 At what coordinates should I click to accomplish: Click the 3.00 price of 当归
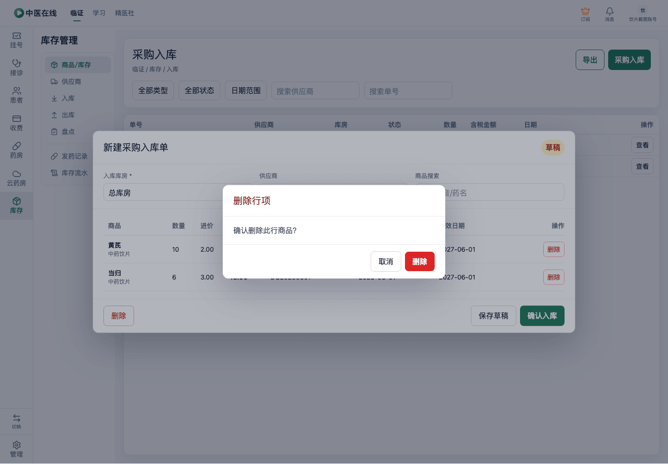207,277
